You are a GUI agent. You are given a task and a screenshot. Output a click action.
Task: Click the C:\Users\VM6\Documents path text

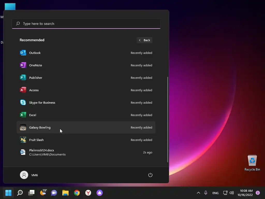[x=47, y=154]
